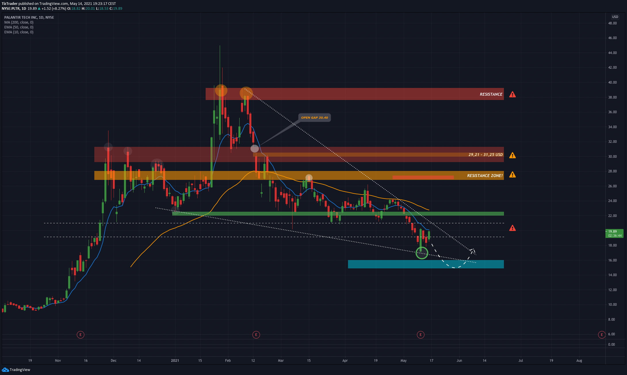Click the current price tag 19.89 on axis

pyautogui.click(x=614, y=233)
